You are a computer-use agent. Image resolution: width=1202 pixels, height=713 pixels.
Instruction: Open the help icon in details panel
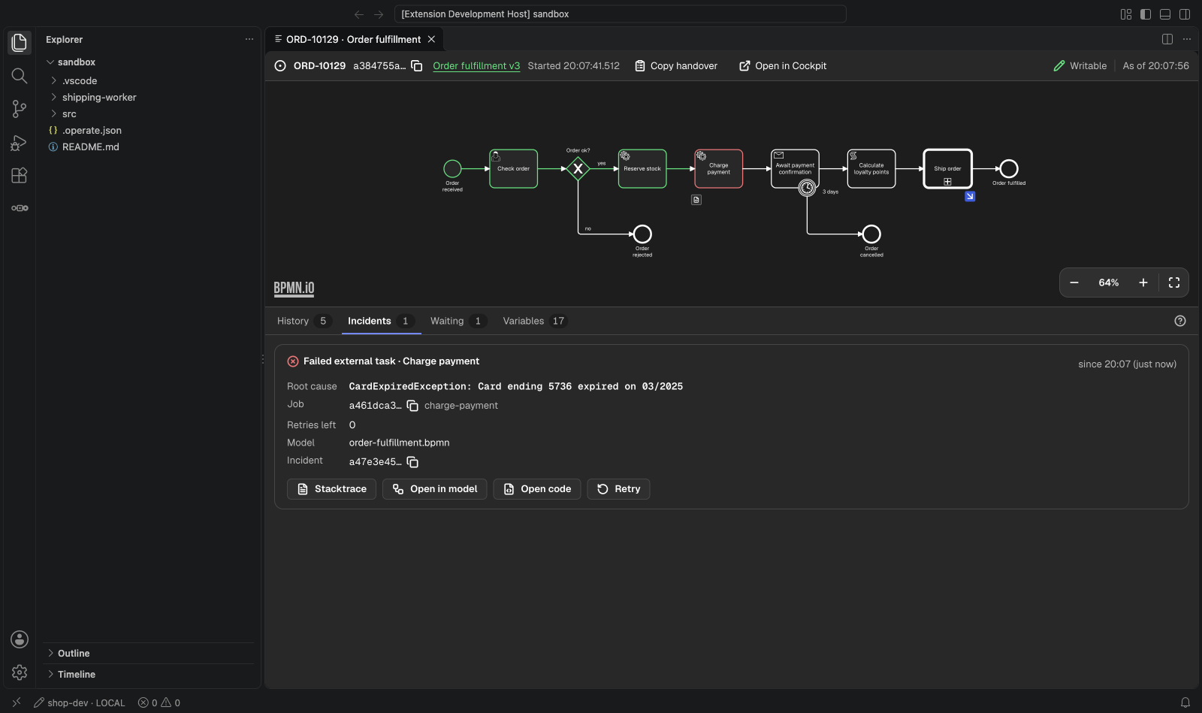click(1180, 321)
